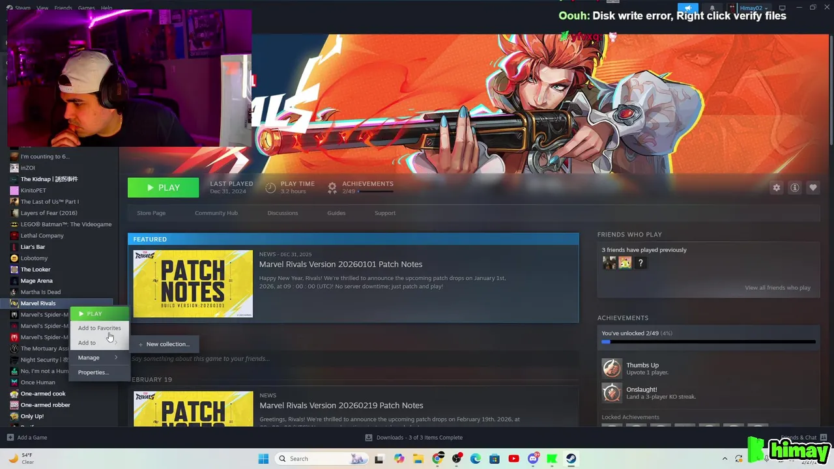Select Layers of Fear (2016)

click(49, 213)
